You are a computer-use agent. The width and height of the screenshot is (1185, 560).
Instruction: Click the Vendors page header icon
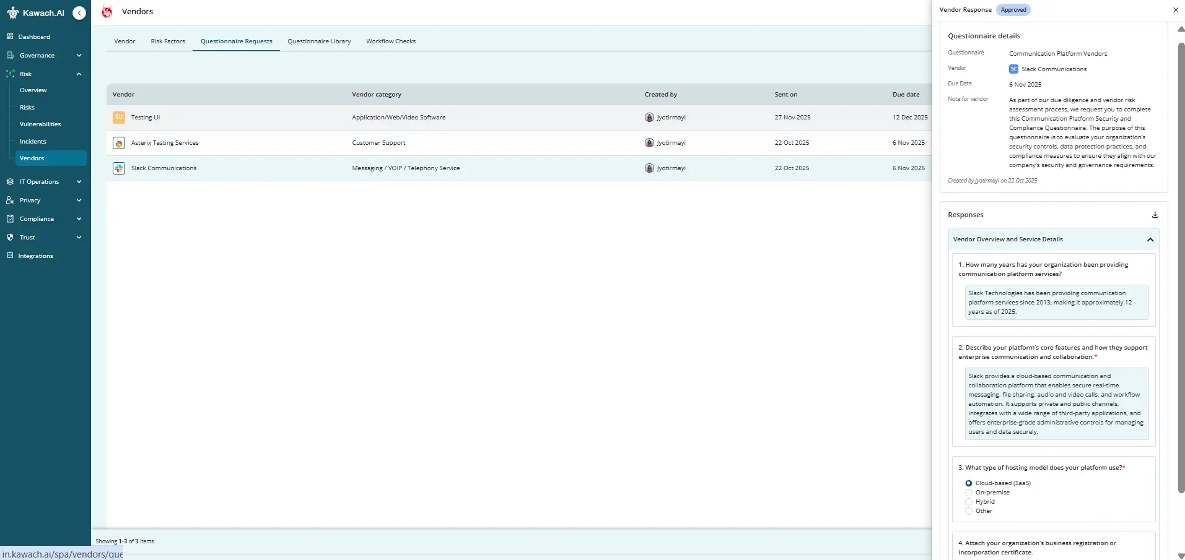point(107,12)
